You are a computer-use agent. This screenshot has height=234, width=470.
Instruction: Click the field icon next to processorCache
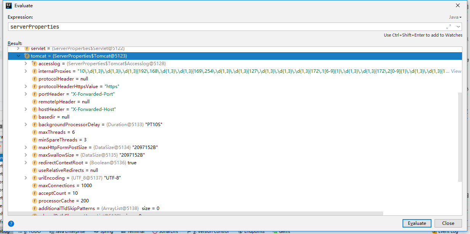click(34, 201)
